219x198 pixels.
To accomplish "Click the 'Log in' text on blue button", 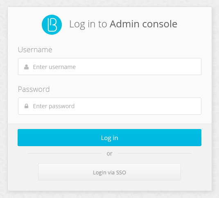I will (x=110, y=138).
